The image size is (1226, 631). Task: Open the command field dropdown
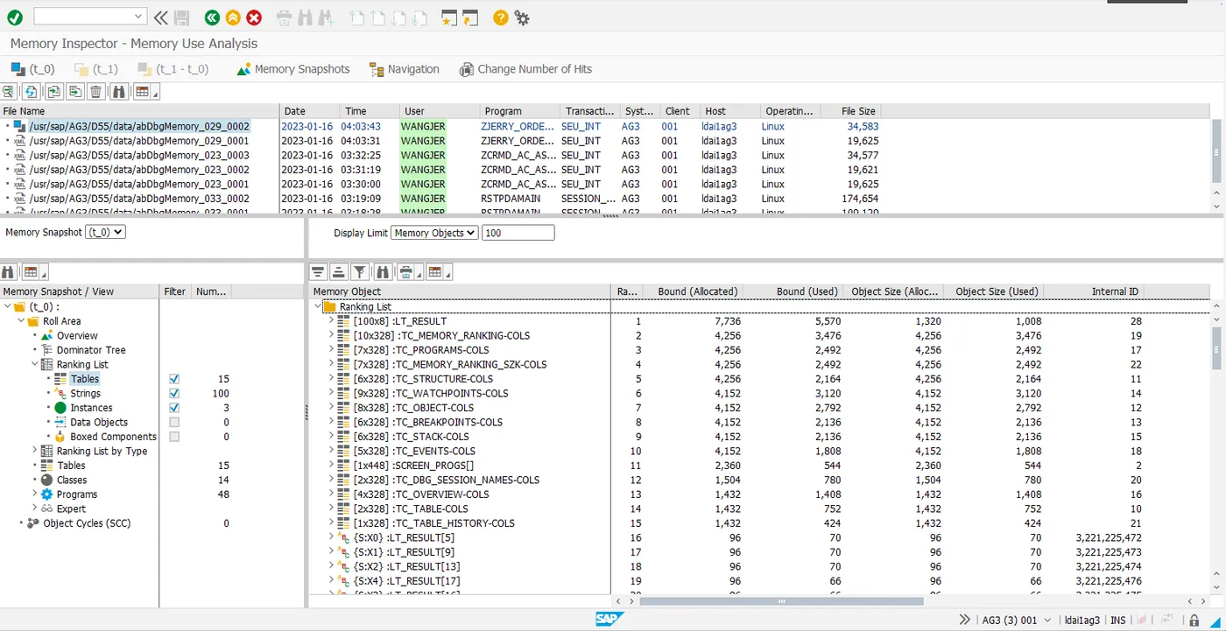coord(139,17)
